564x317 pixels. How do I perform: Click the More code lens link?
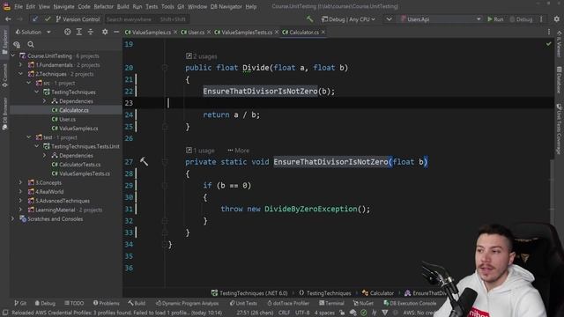tap(238, 151)
